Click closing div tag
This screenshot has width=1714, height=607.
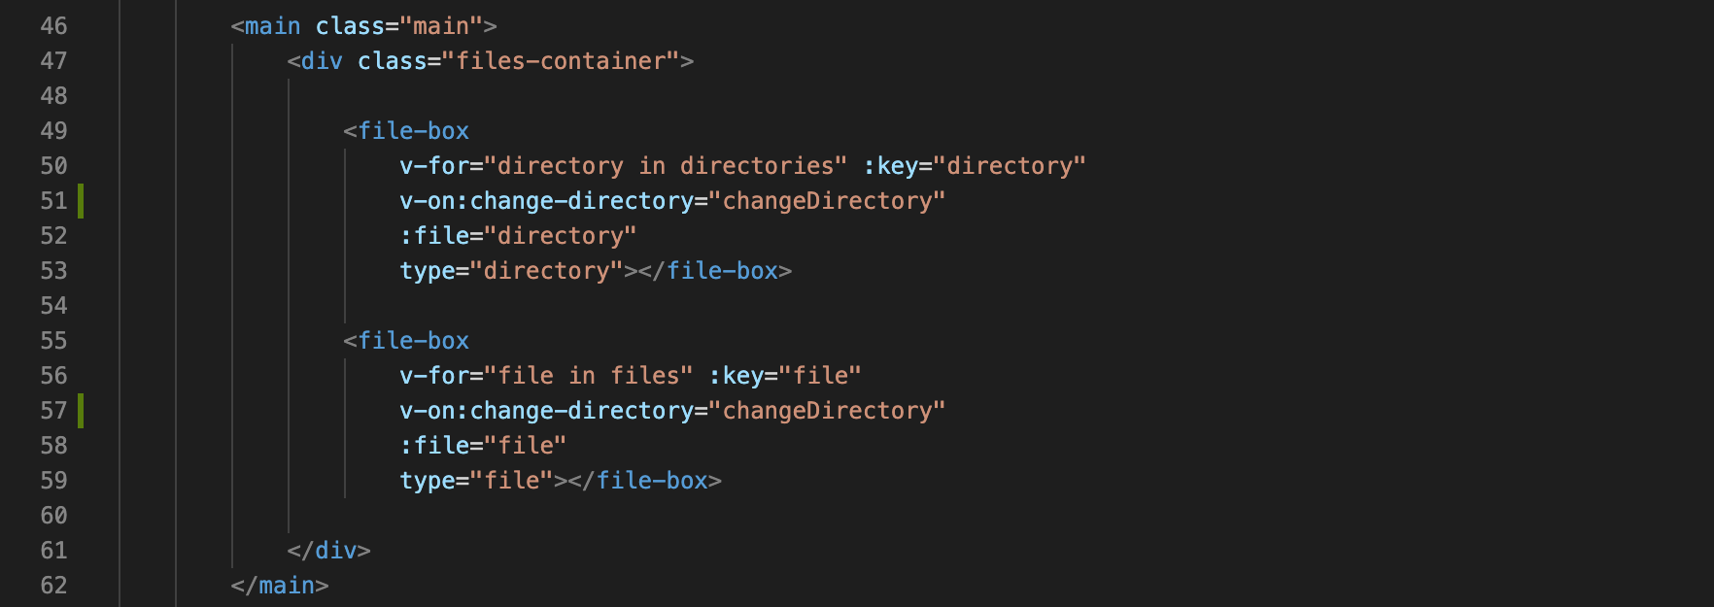click(x=328, y=551)
